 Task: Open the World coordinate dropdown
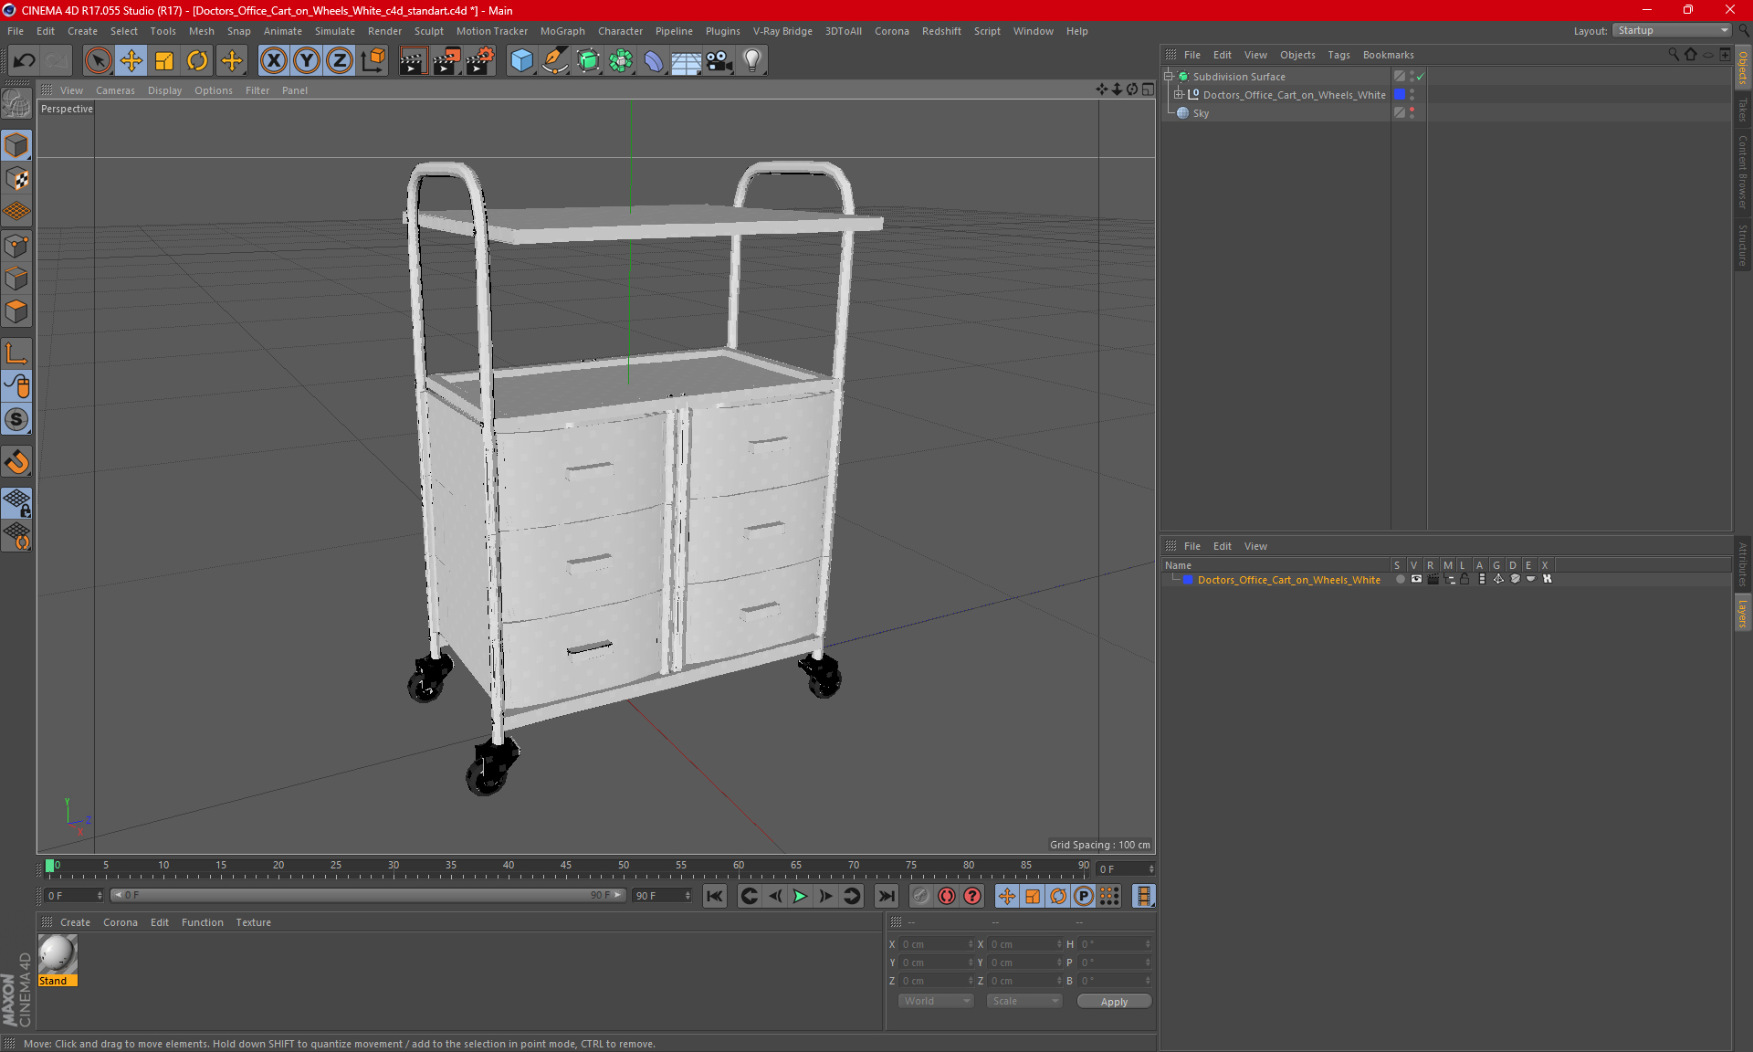point(936,1001)
